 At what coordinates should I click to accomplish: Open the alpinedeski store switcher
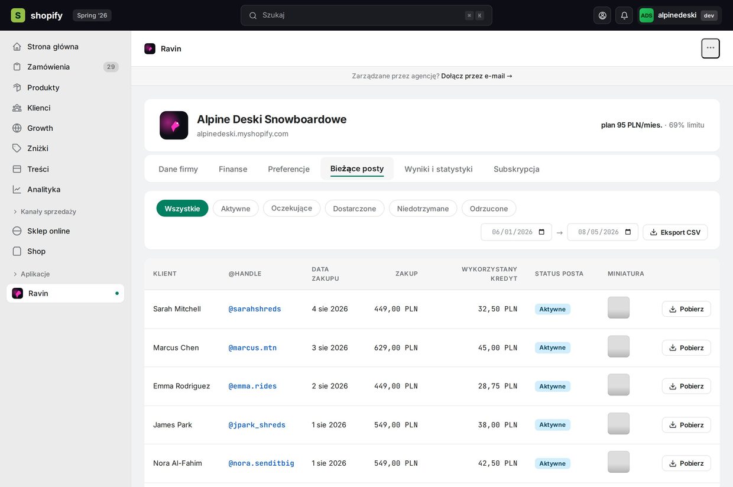pos(680,15)
